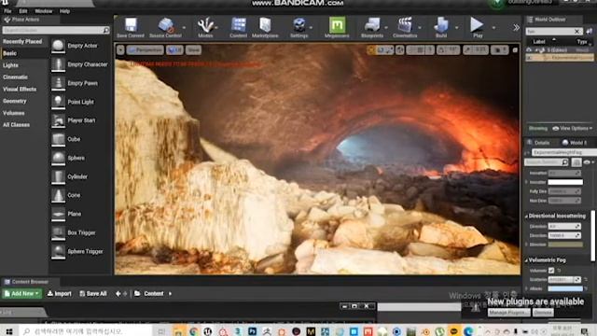Screen dimensions: 597x336
Task: Click the Add New button
Action: coord(21,294)
